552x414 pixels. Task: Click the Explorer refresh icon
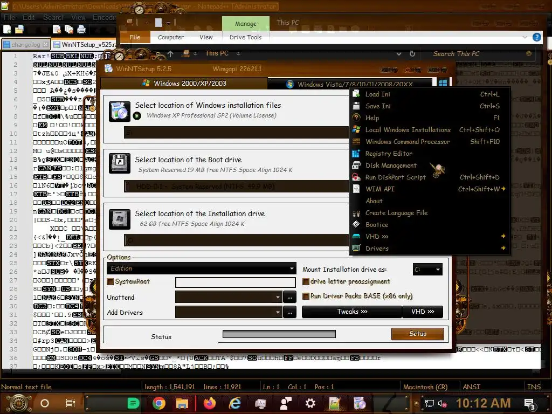point(412,54)
